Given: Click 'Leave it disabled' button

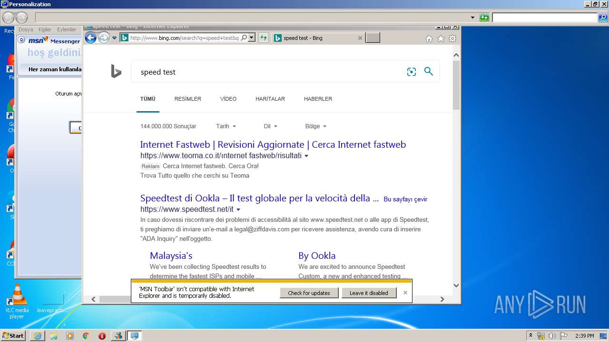Looking at the screenshot, I should [369, 293].
